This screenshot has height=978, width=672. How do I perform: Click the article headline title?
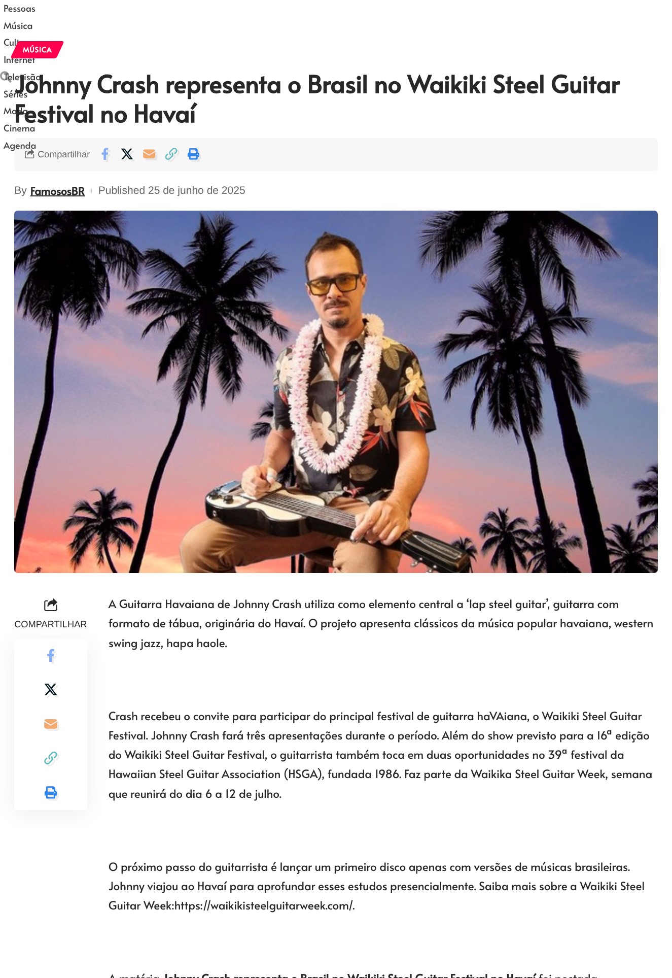[x=317, y=99]
